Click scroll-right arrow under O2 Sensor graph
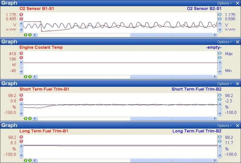This screenshot has width=241, height=163. point(214,35)
